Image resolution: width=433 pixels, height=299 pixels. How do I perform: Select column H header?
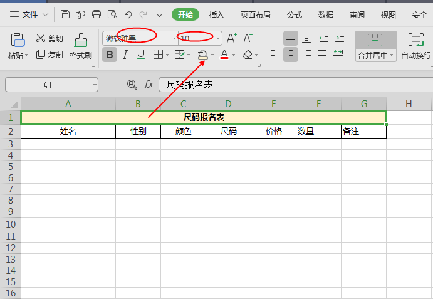(409, 103)
